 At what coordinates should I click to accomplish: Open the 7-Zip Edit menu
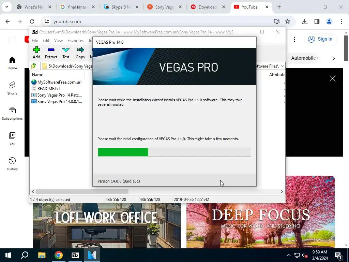[46, 41]
